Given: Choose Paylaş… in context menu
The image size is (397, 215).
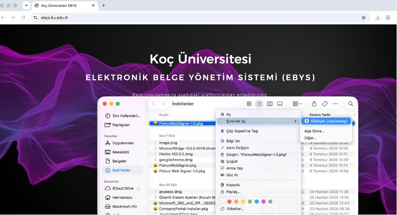Looking at the screenshot, I should [x=258, y=192].
